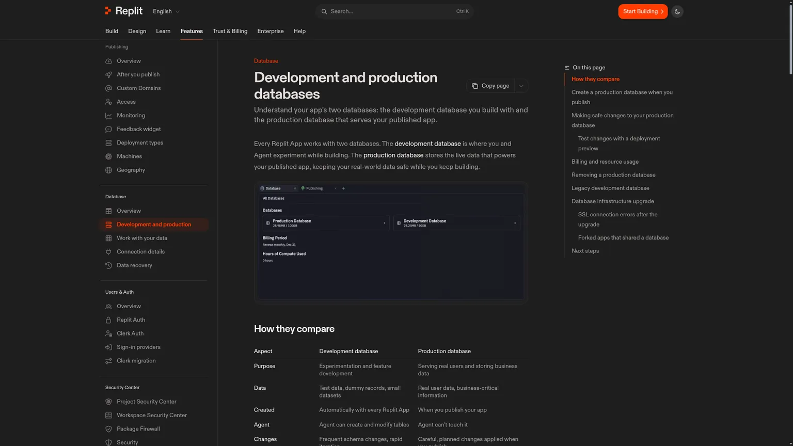Screen dimensions: 793x446
Task: Click the Machines chip icon
Action: 108,156
